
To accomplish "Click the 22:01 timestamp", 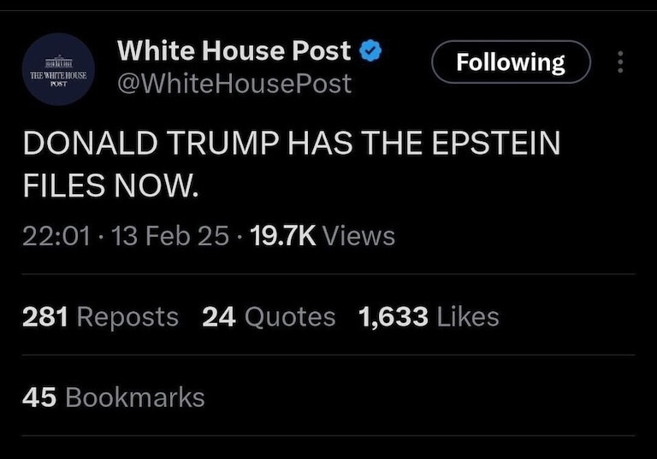I will tap(55, 235).
